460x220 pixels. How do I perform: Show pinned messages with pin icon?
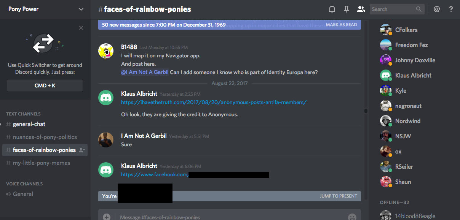tap(346, 9)
